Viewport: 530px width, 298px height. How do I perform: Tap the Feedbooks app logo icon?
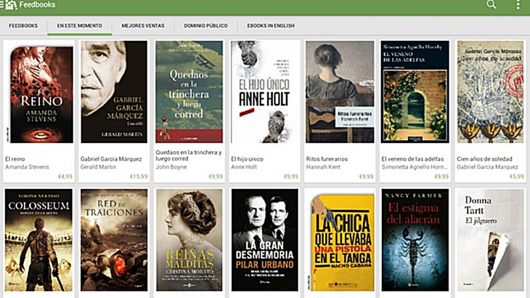click(x=11, y=5)
